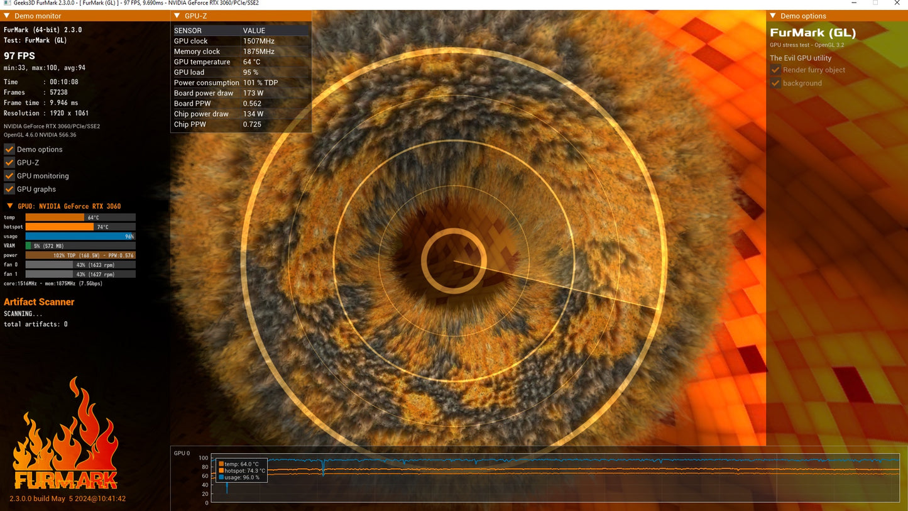Click the "total artifacts: 0" line
This screenshot has height=511, width=908.
pyautogui.click(x=36, y=324)
